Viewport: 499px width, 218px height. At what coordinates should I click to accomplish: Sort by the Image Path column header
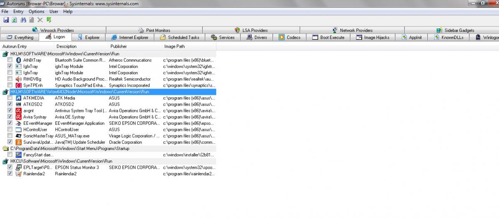pyautogui.click(x=189, y=46)
